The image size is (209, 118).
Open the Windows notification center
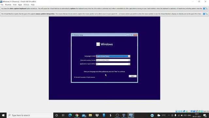pos(205,115)
